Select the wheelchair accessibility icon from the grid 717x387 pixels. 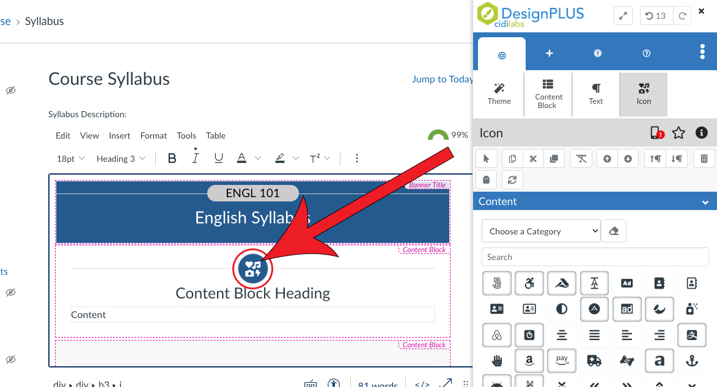tap(529, 283)
